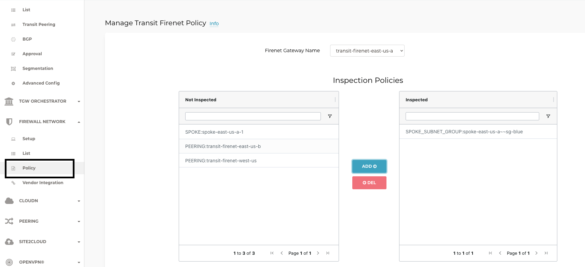This screenshot has height=267, width=585.
Task: Click the Peering shuffle icon
Action: pyautogui.click(x=9, y=221)
